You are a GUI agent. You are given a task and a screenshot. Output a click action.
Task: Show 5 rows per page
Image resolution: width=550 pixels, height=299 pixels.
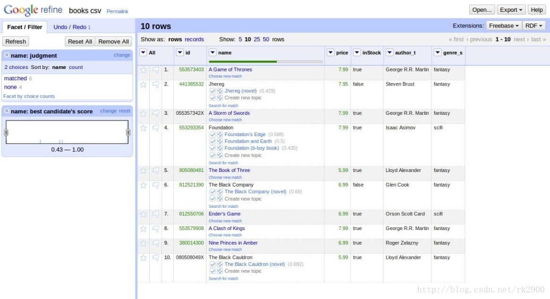click(x=241, y=39)
